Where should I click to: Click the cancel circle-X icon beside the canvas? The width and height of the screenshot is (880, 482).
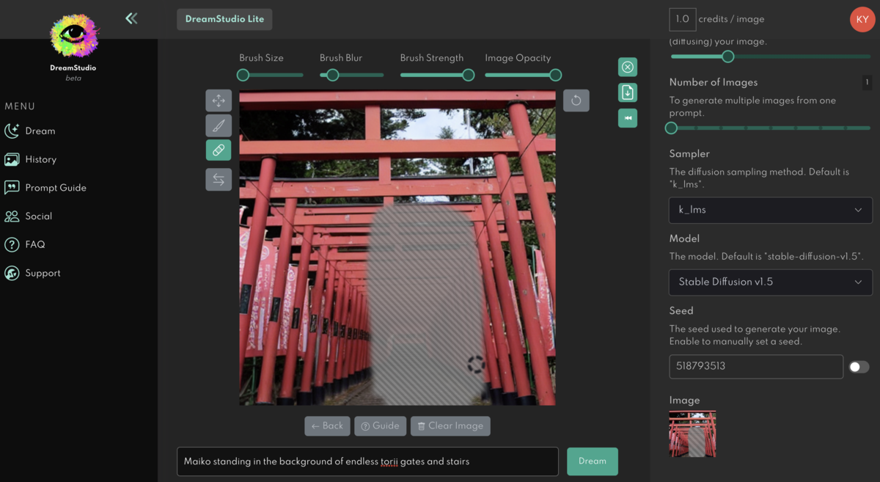[627, 67]
